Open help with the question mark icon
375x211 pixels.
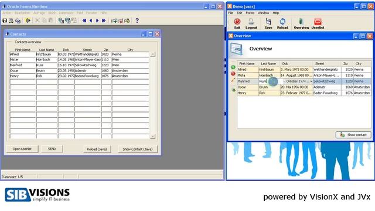[x=137, y=21]
